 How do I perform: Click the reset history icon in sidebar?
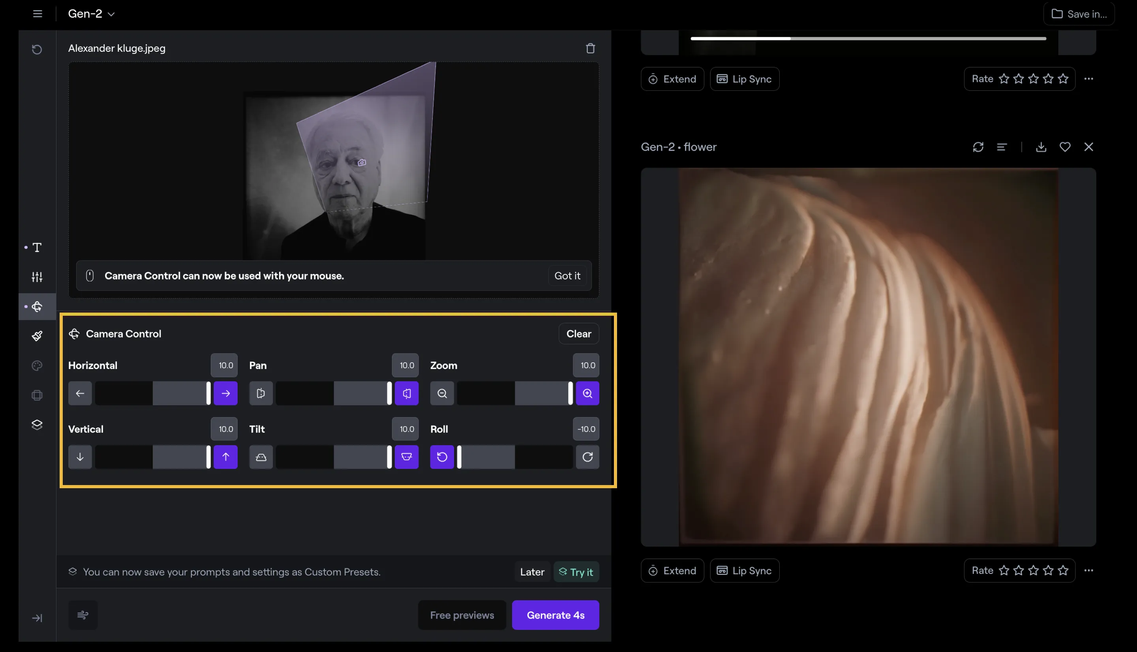tap(37, 49)
